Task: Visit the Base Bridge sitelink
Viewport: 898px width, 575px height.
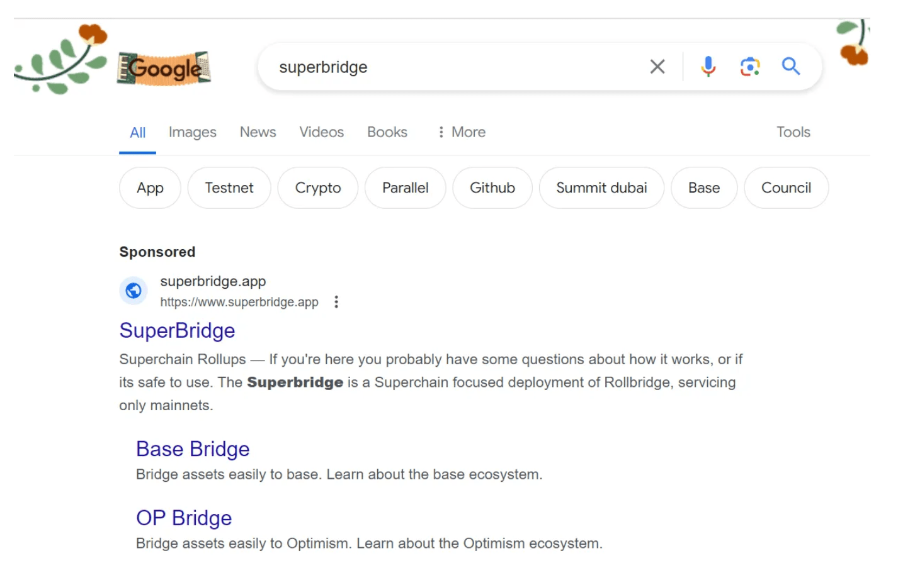Action: [193, 449]
